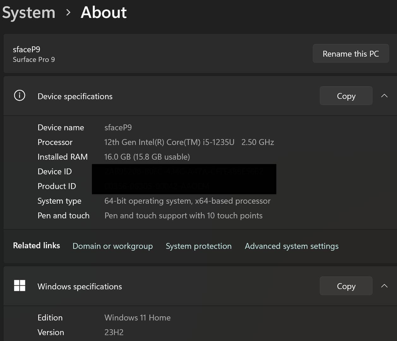Select the sfaceP9 PC name heading
This screenshot has width=397, height=341.
[27, 49]
